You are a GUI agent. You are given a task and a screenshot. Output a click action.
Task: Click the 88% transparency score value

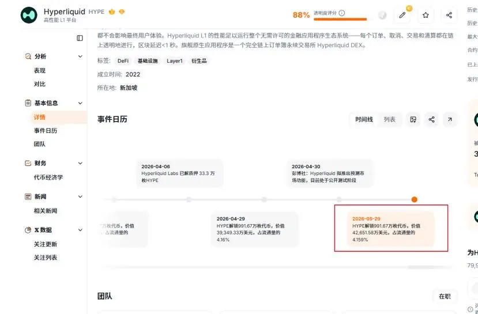[301, 15]
